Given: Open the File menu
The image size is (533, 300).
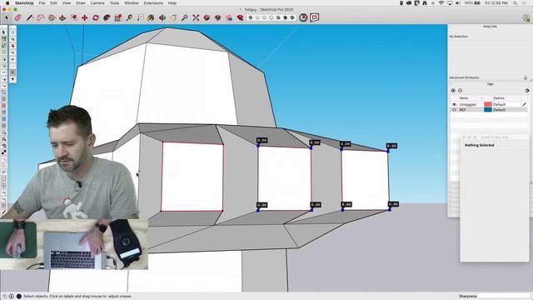Looking at the screenshot, I should point(42,3).
